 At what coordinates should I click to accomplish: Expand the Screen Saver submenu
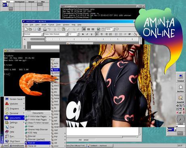pyautogui.click(x=15, y=99)
